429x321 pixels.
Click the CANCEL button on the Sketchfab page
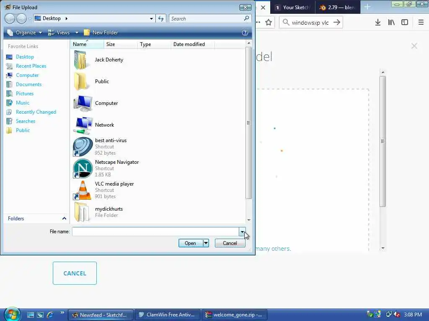[x=75, y=273]
